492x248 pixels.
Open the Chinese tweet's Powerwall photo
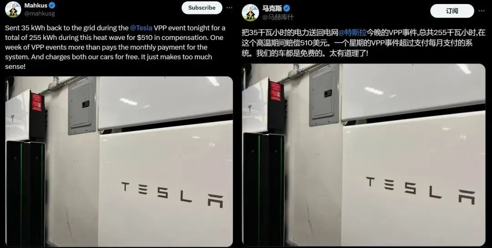pyautogui.click(x=364, y=155)
